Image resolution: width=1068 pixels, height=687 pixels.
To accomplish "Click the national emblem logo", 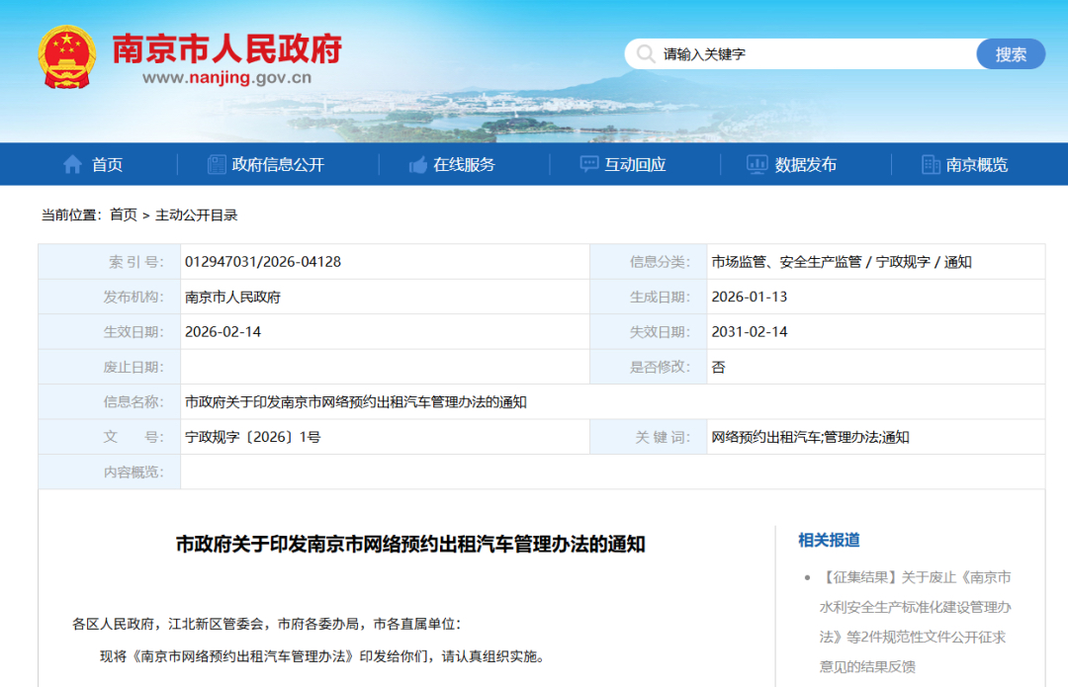I will click(x=67, y=57).
